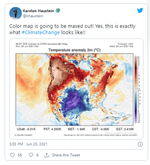
Task: Click the Temperature anomaly 2m chart title
Action: coord(75,50)
